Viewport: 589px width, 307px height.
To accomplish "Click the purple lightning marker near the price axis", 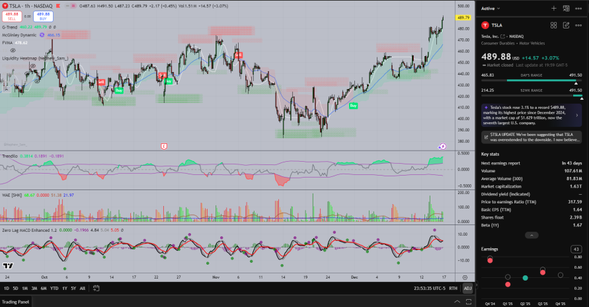I will point(442,147).
